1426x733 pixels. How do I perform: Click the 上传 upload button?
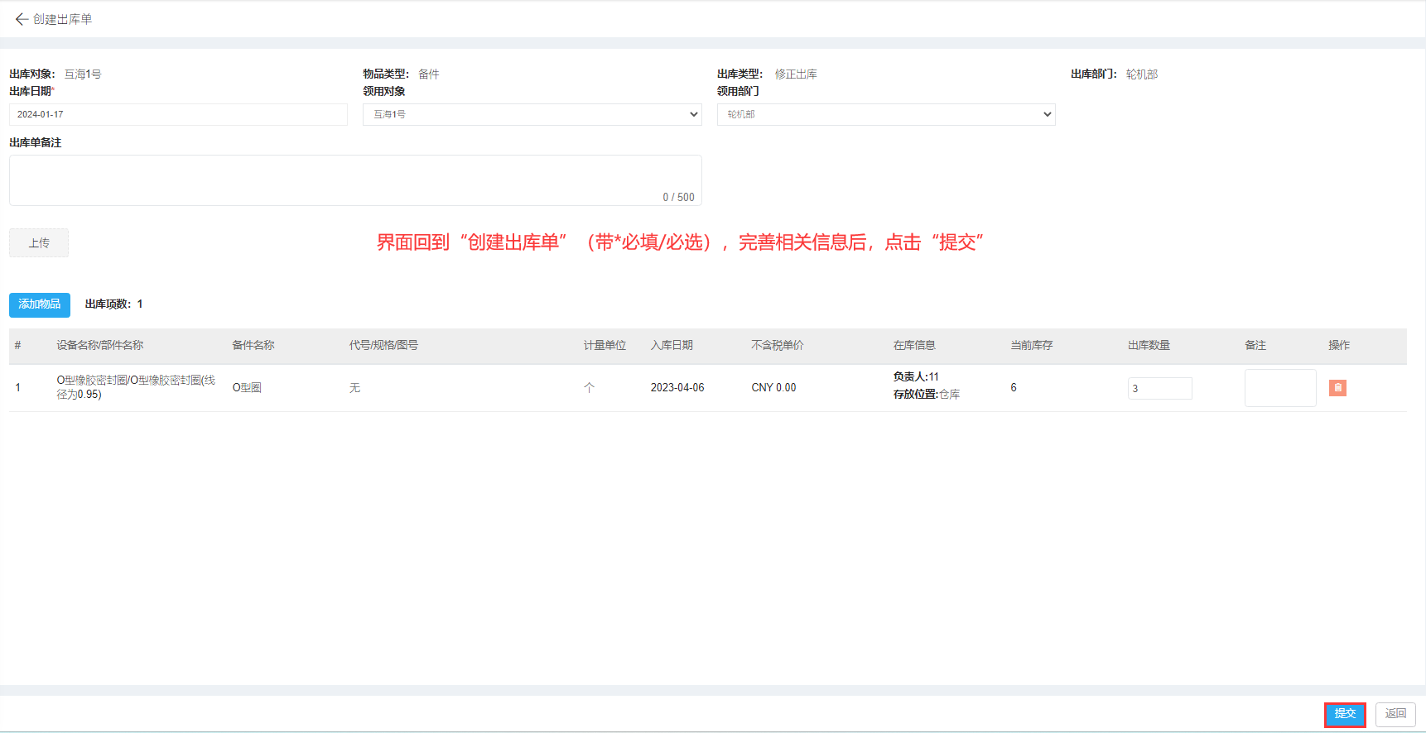click(x=39, y=243)
